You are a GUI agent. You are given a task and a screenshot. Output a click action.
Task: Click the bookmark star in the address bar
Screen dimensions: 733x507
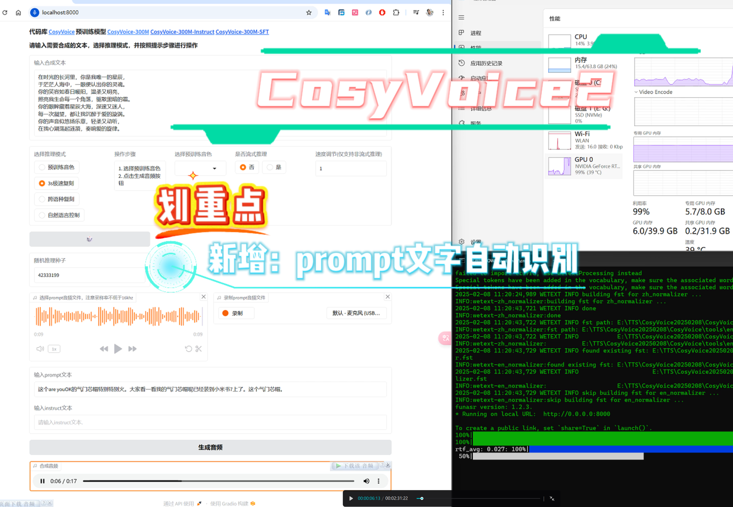coord(309,12)
